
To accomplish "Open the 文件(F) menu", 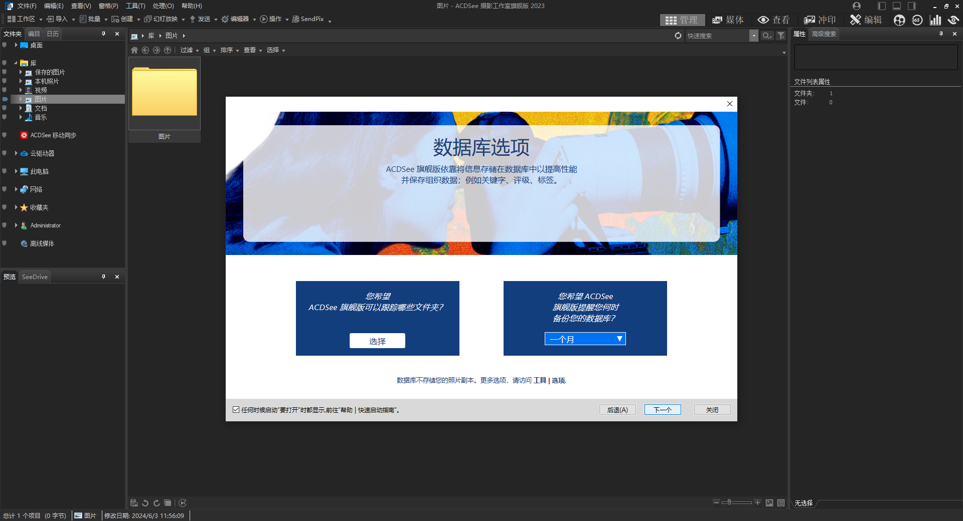I will tap(27, 6).
